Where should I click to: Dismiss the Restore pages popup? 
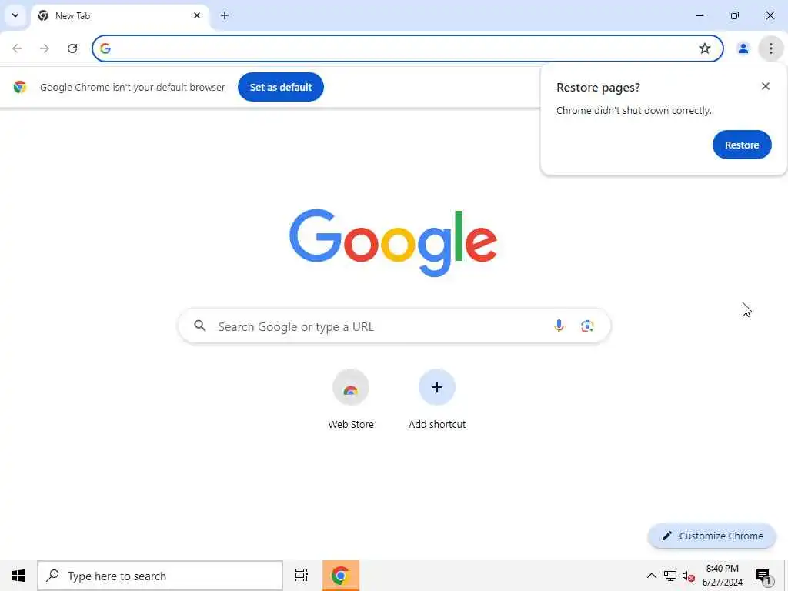click(x=766, y=86)
